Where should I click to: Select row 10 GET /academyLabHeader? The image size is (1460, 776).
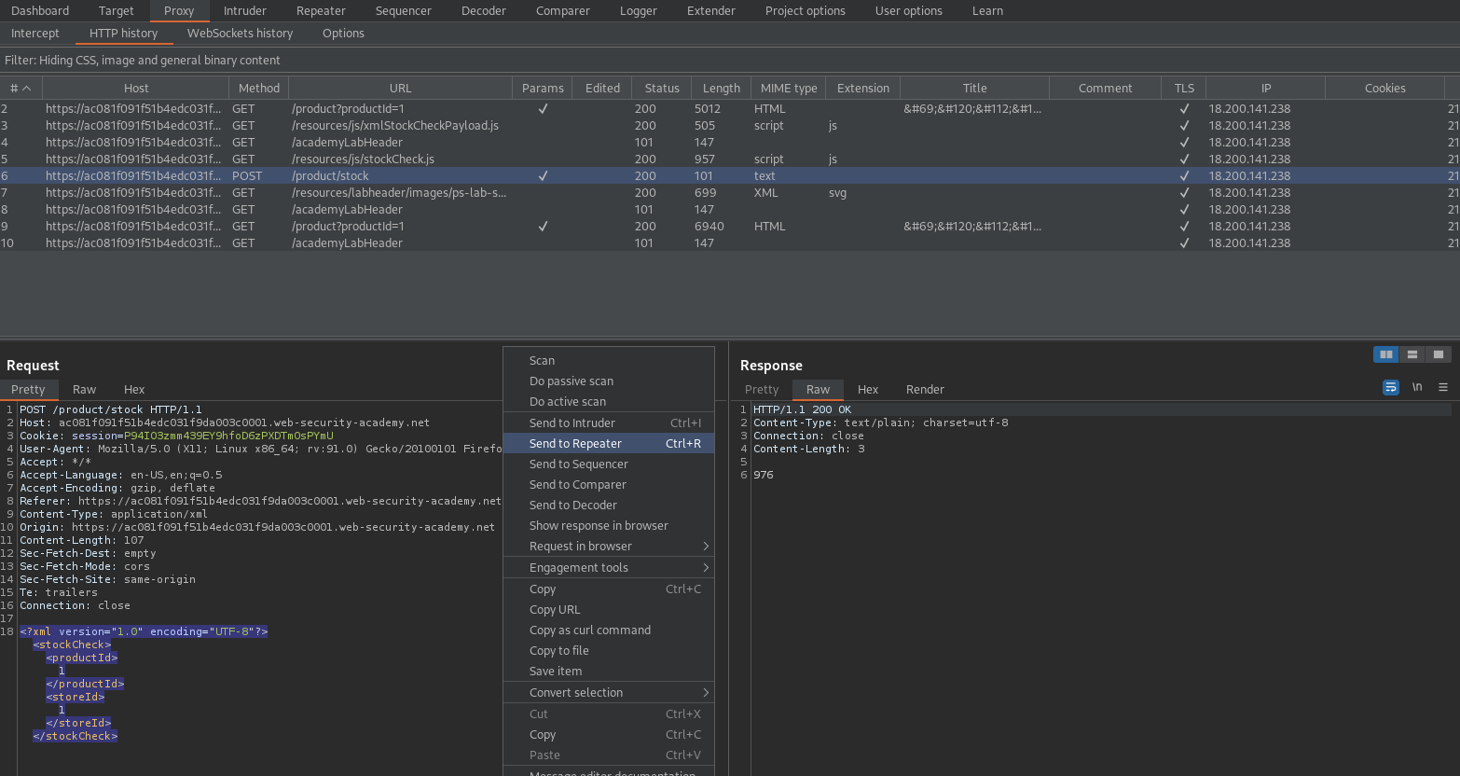point(730,243)
